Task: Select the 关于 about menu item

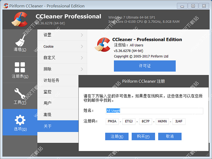Action: click(x=58, y=126)
